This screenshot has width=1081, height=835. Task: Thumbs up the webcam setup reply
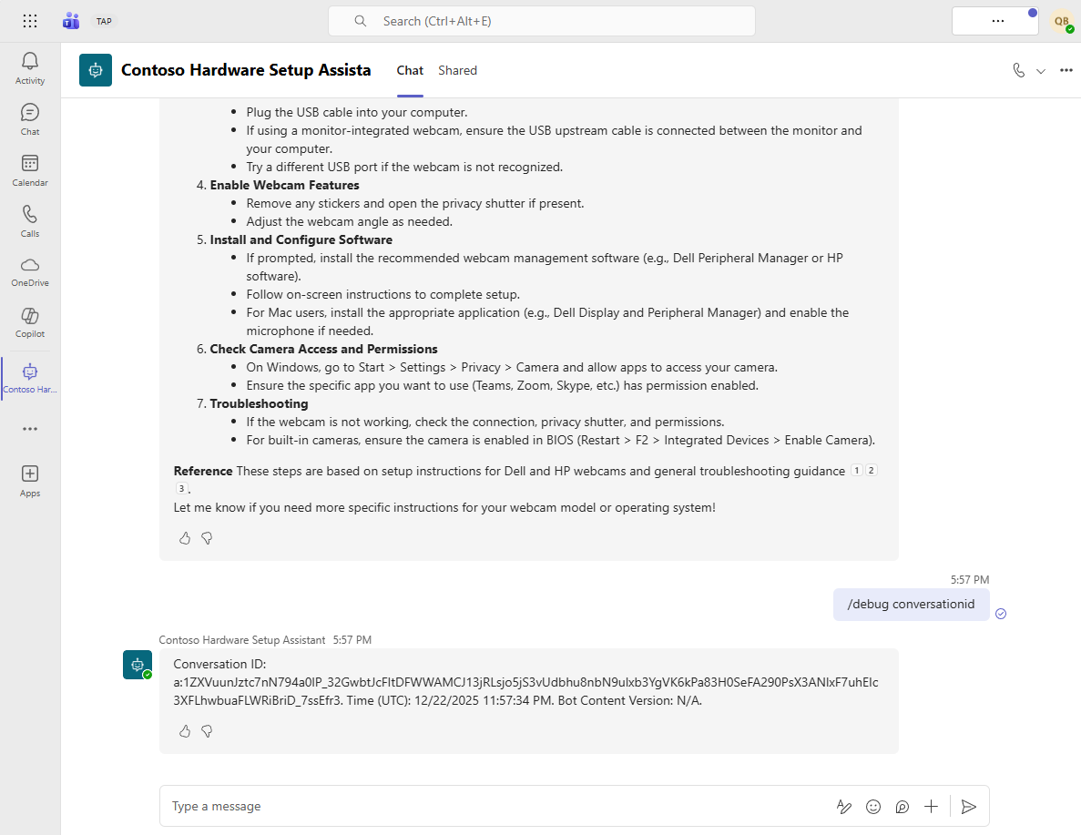(185, 538)
